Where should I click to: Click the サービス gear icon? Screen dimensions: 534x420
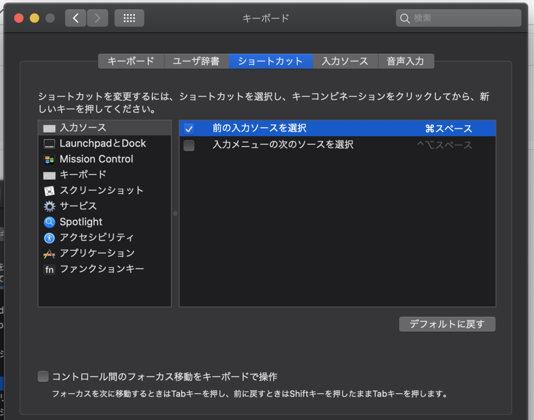click(x=49, y=206)
